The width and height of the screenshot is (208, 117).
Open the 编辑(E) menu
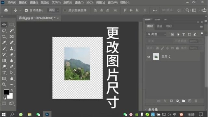tap(23, 3)
